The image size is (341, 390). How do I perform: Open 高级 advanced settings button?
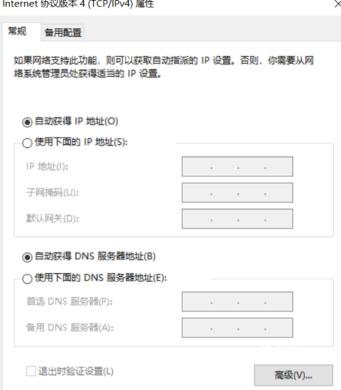pos(293,375)
